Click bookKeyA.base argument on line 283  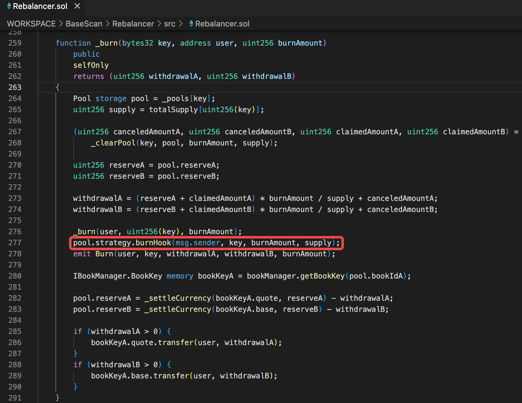click(x=244, y=309)
